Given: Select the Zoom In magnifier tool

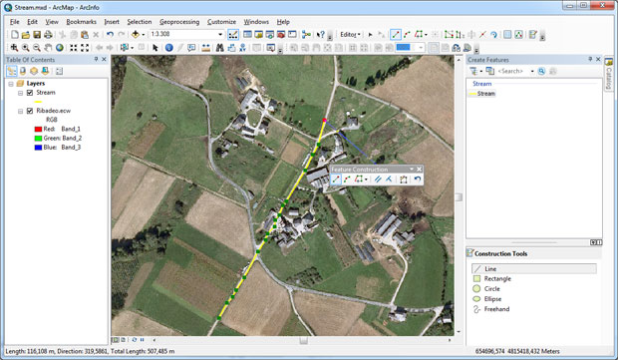Looking at the screenshot, I should point(26,48).
